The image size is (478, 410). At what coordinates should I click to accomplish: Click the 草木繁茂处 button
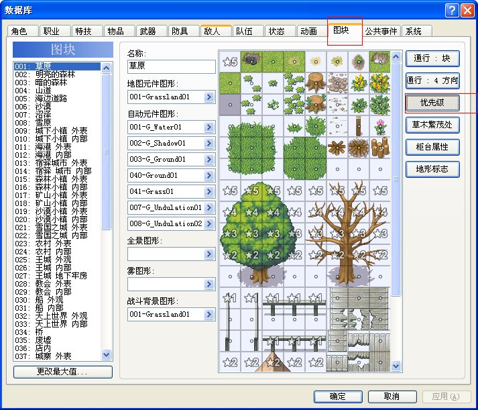[x=432, y=125]
